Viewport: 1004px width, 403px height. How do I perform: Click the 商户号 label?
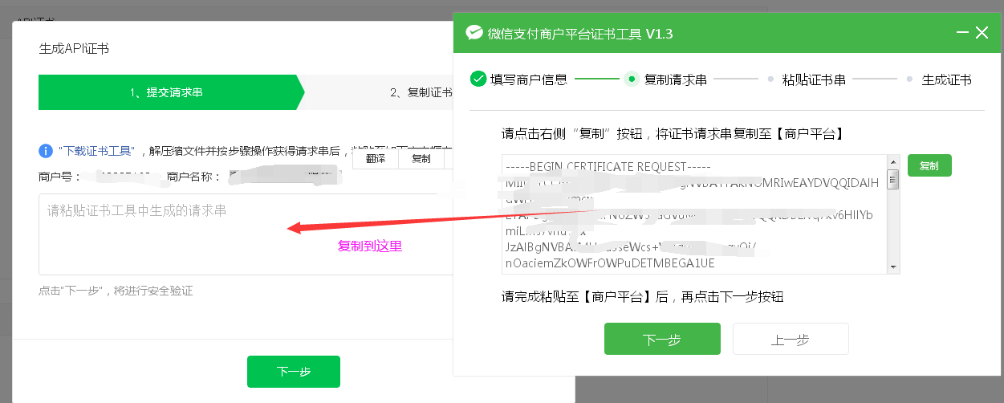pyautogui.click(x=59, y=176)
